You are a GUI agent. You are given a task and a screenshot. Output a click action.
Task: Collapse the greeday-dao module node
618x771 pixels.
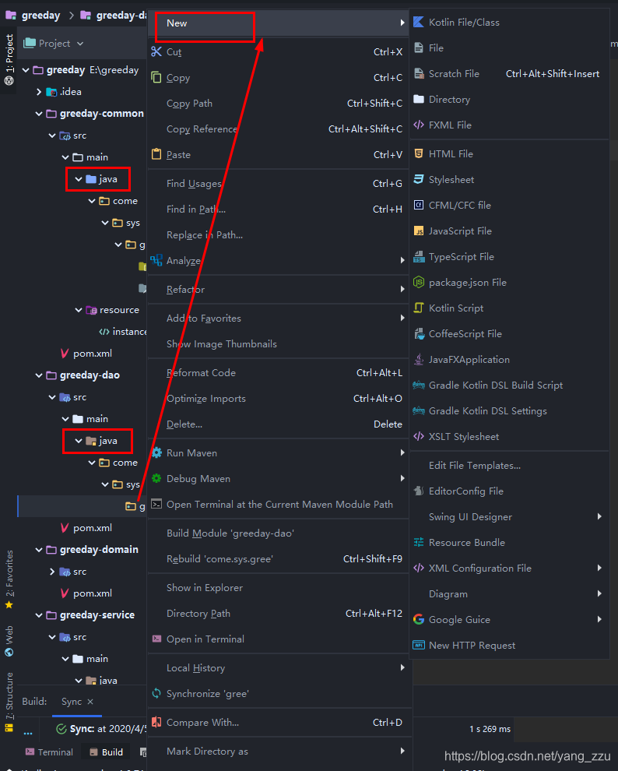point(39,375)
